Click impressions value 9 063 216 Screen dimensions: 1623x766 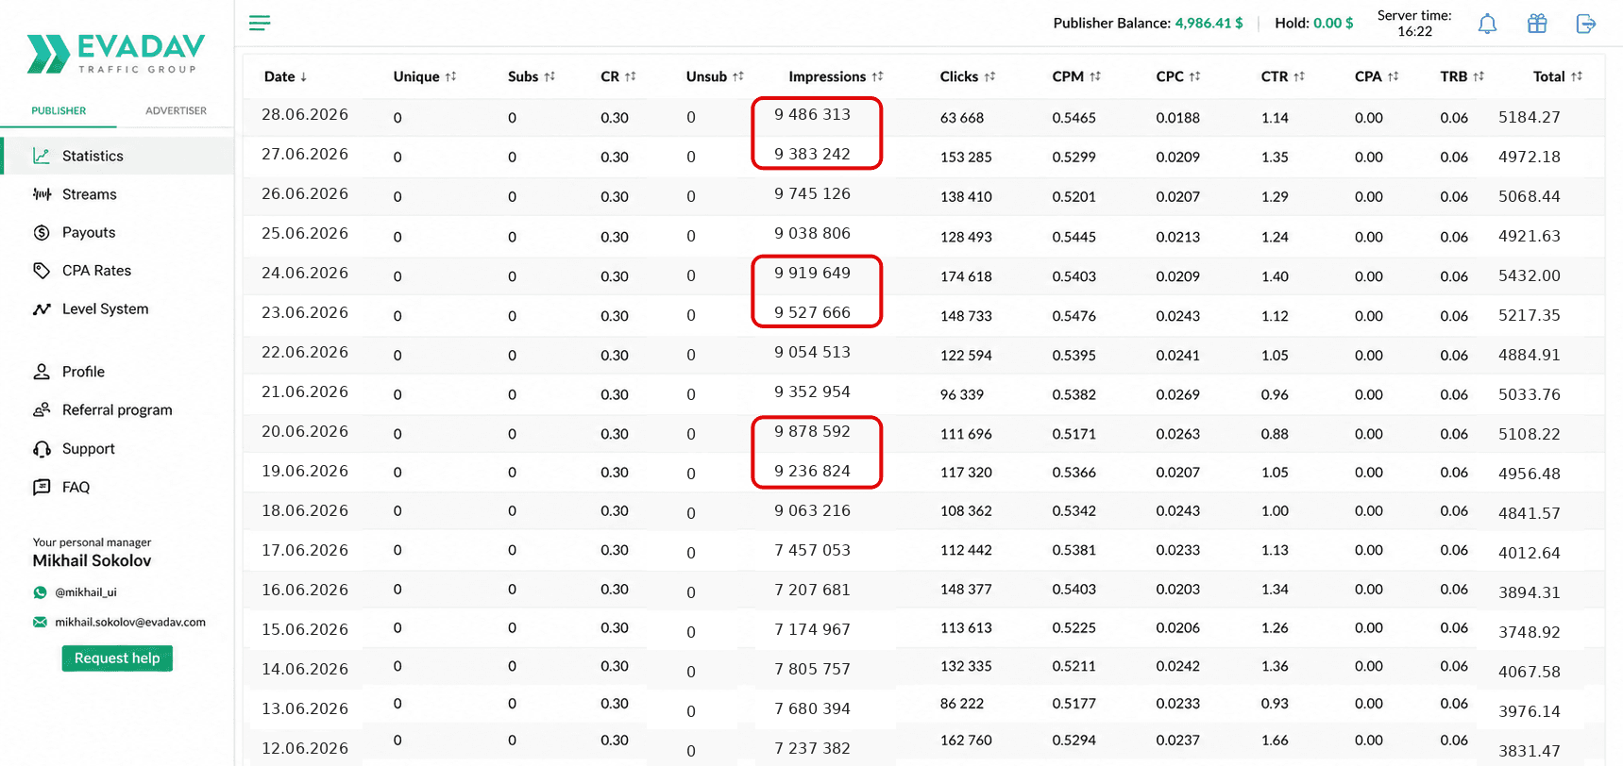click(x=813, y=510)
